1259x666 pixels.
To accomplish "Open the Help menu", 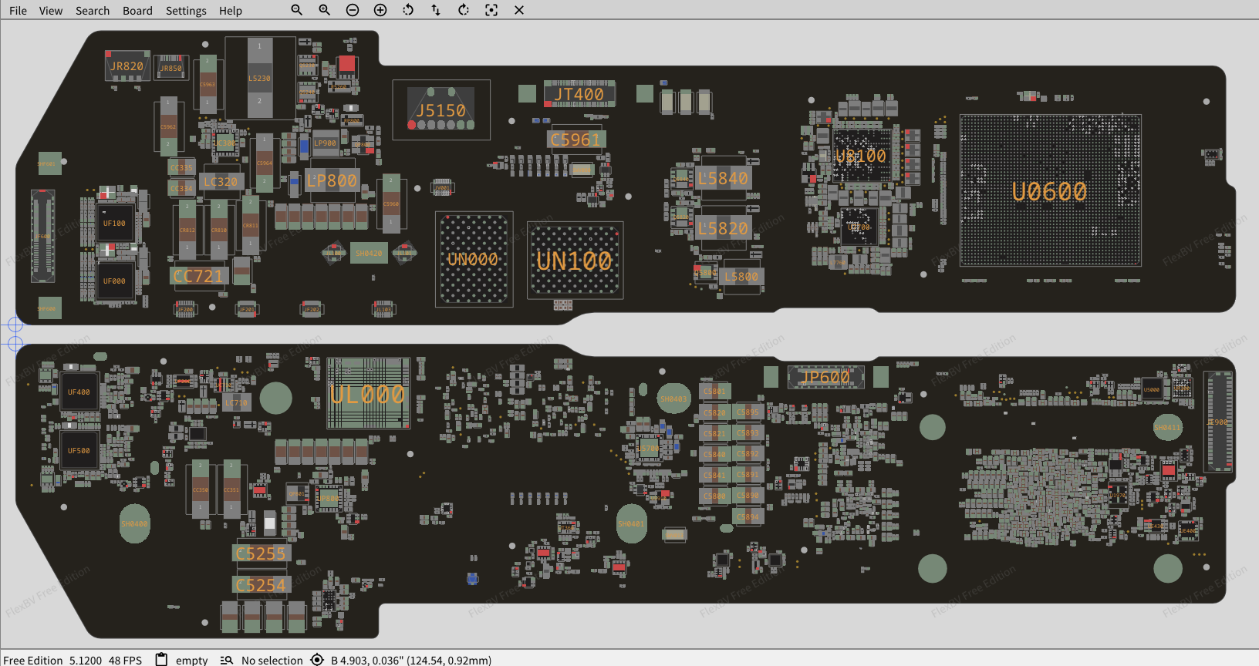I will click(x=230, y=11).
